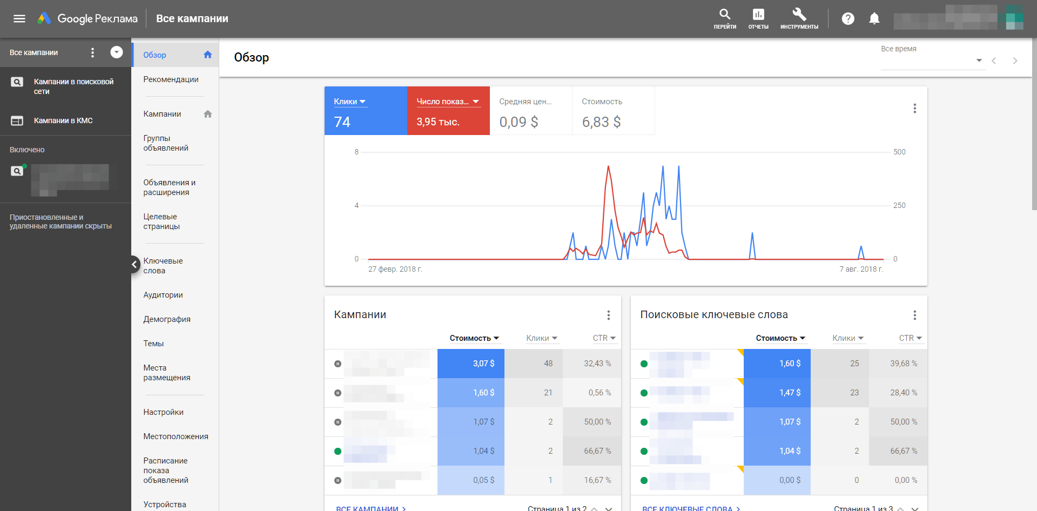The width and height of the screenshot is (1037, 511).
Task: Click the help question mark icon
Action: [x=847, y=19]
